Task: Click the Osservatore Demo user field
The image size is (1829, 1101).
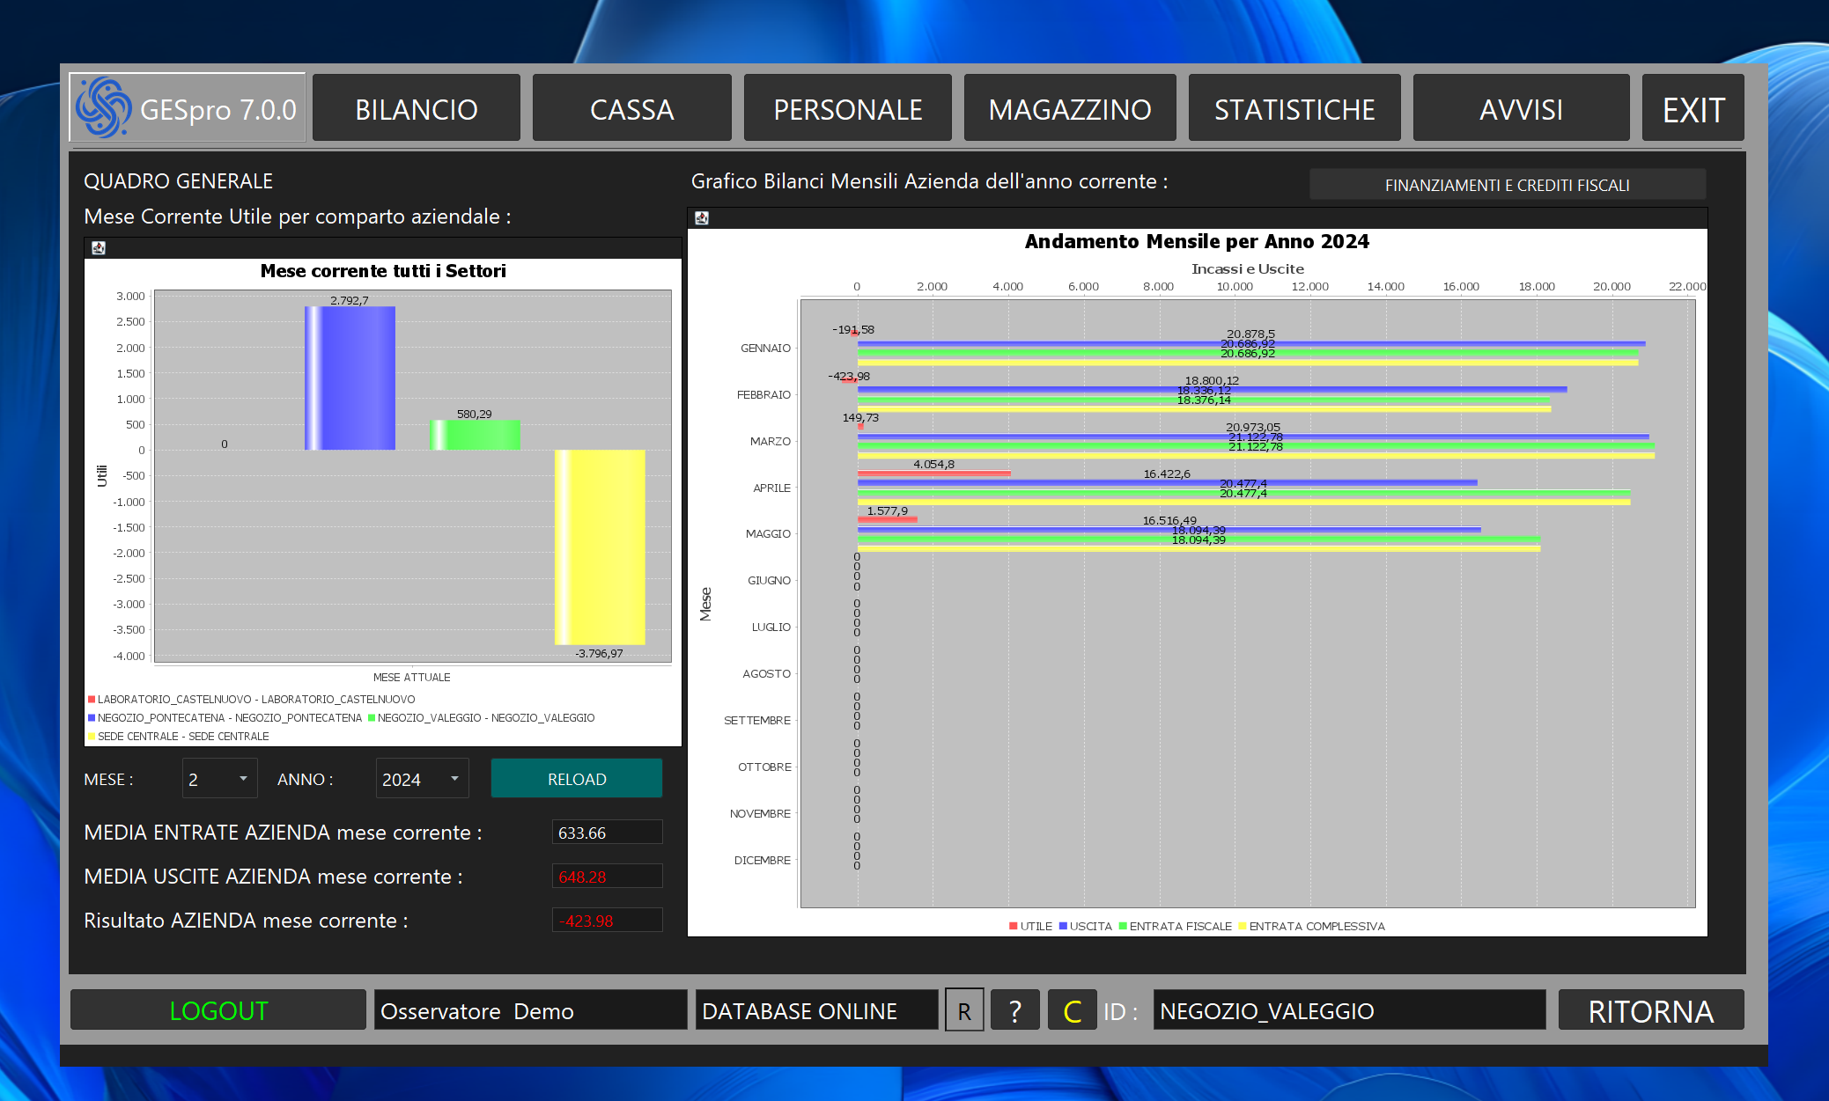Action: click(530, 1010)
